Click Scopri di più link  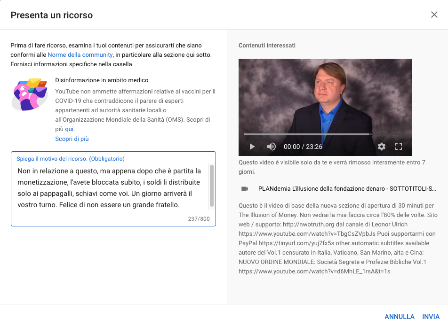(x=72, y=139)
